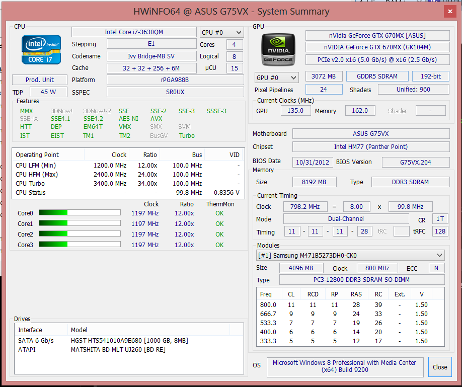
Task: Click the AES-NI feature label
Action: click(x=128, y=119)
